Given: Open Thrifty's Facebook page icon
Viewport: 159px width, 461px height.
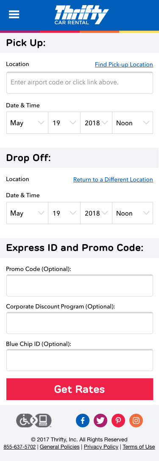Looking at the screenshot, I should click(x=83, y=421).
